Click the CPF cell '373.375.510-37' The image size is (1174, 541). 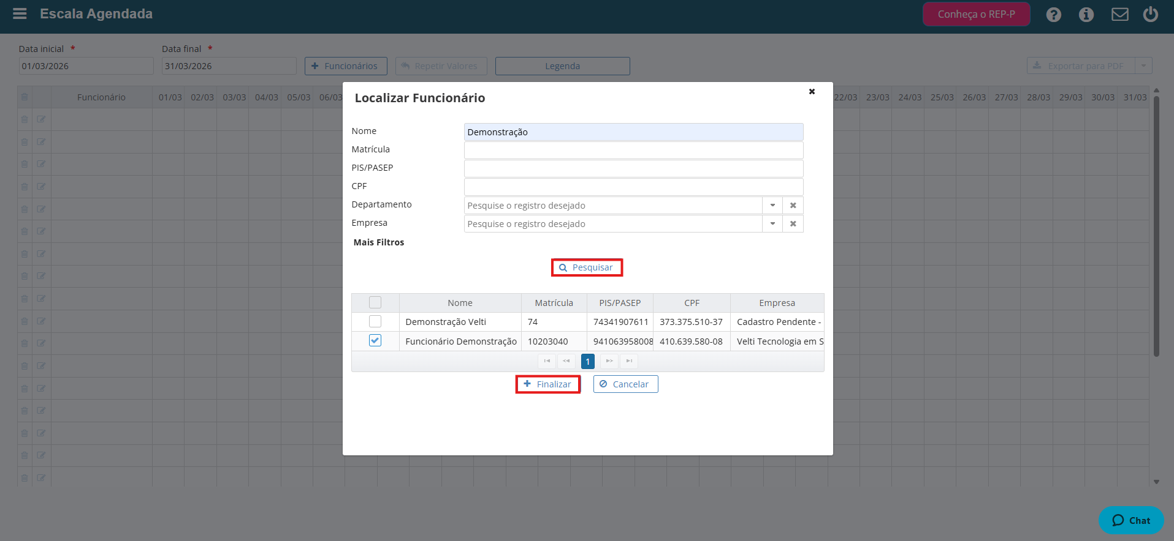691,322
